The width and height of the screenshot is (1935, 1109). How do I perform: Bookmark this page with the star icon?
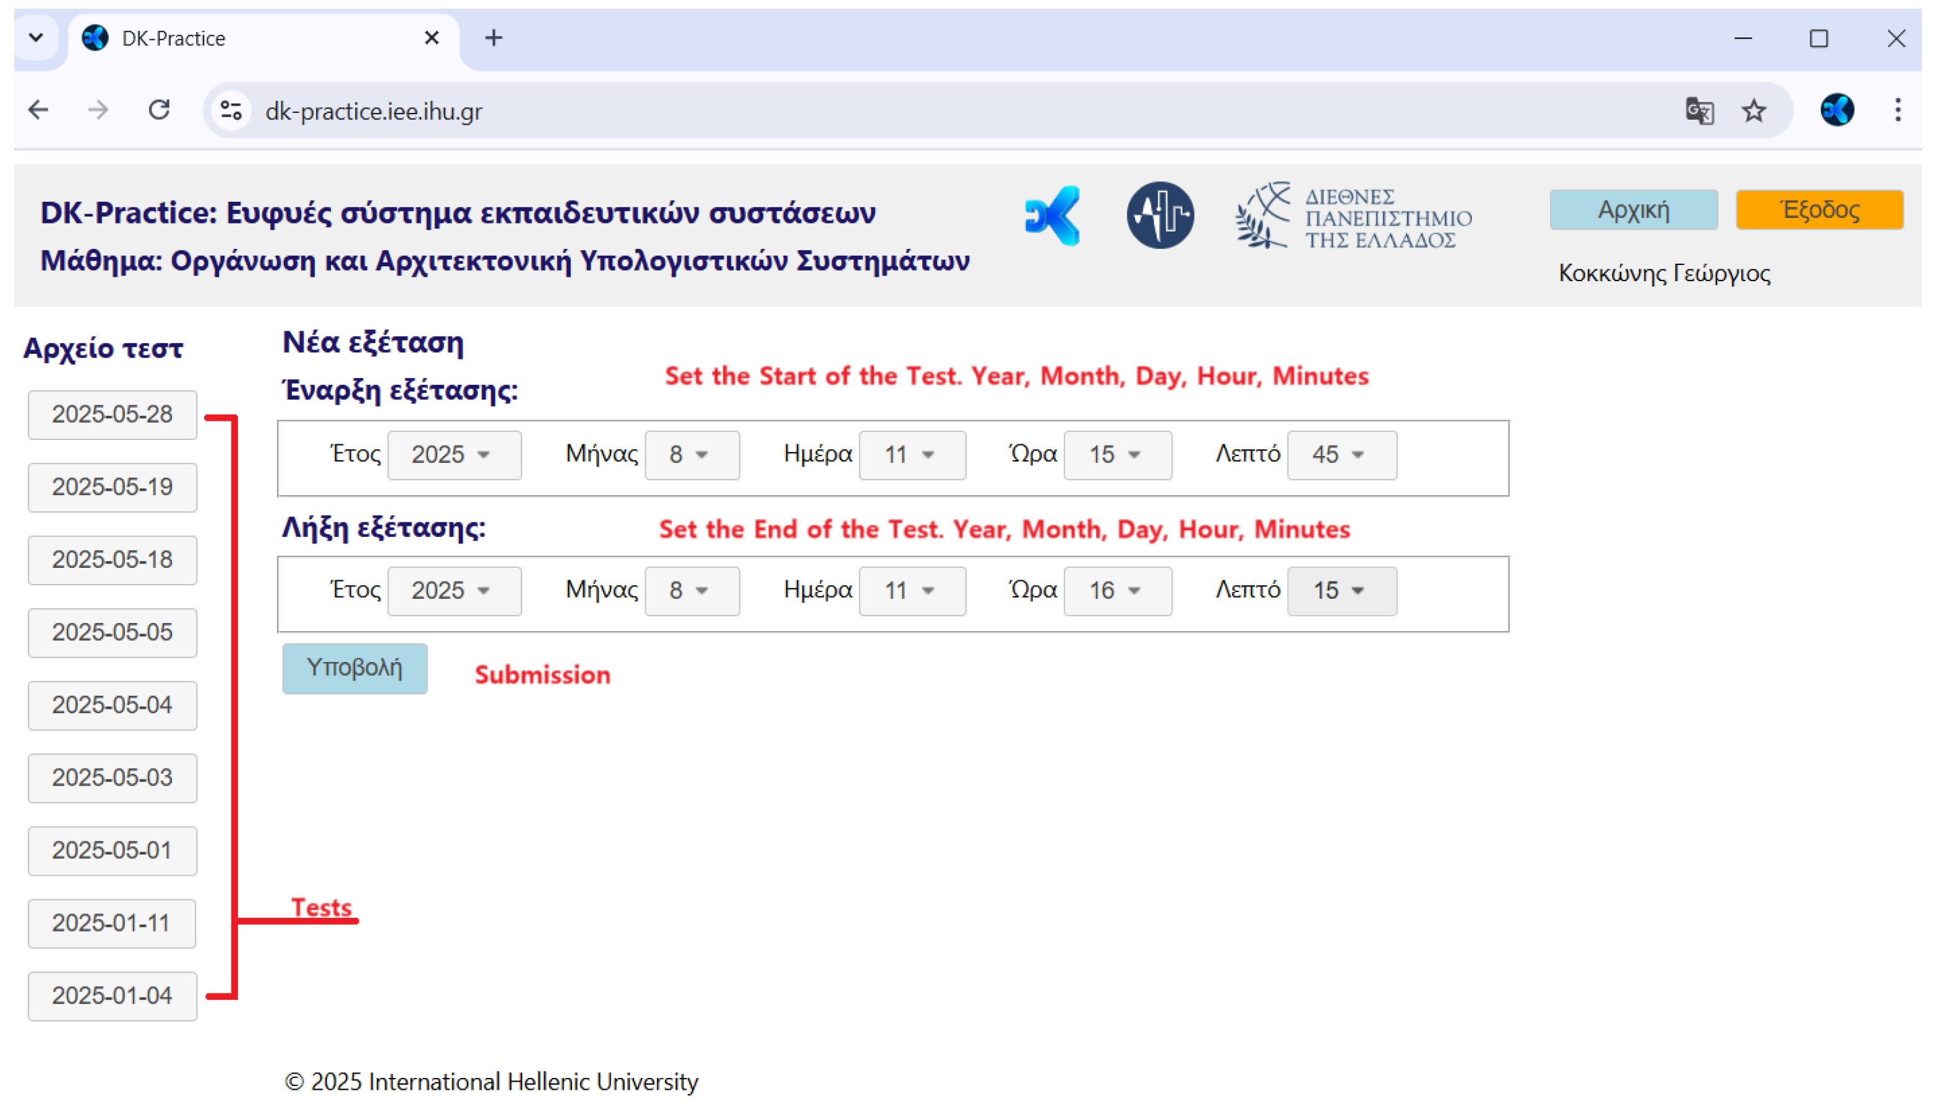(x=1753, y=111)
